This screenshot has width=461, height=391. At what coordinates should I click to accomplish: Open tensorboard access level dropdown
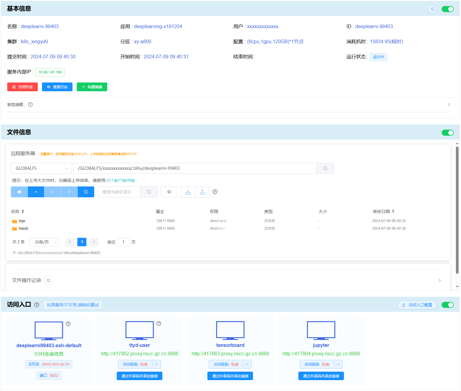coord(230,364)
